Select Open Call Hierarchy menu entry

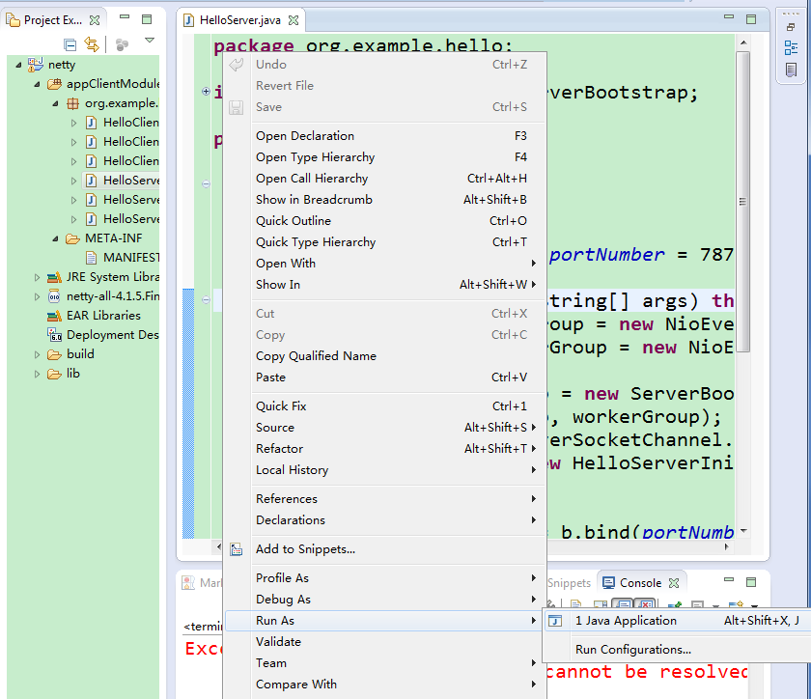[385, 178]
